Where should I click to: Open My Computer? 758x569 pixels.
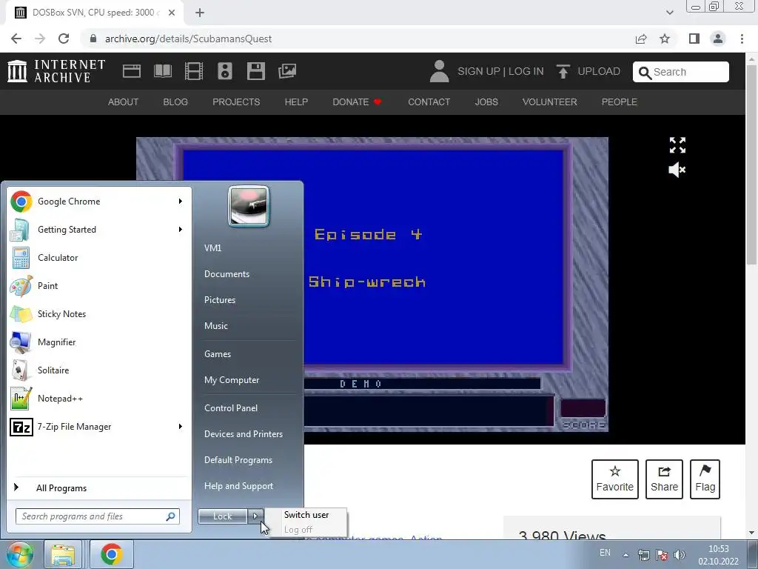232,380
